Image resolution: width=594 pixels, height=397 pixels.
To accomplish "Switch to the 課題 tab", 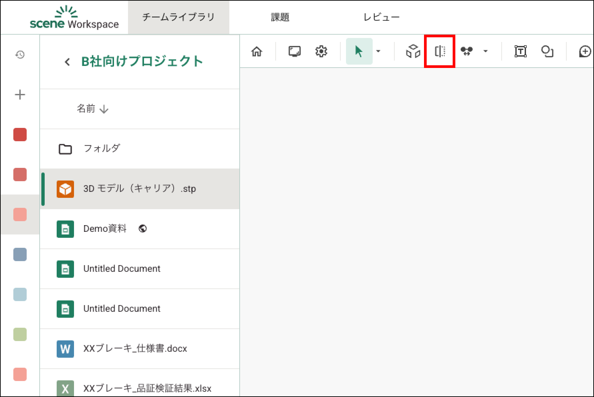I will coord(280,17).
